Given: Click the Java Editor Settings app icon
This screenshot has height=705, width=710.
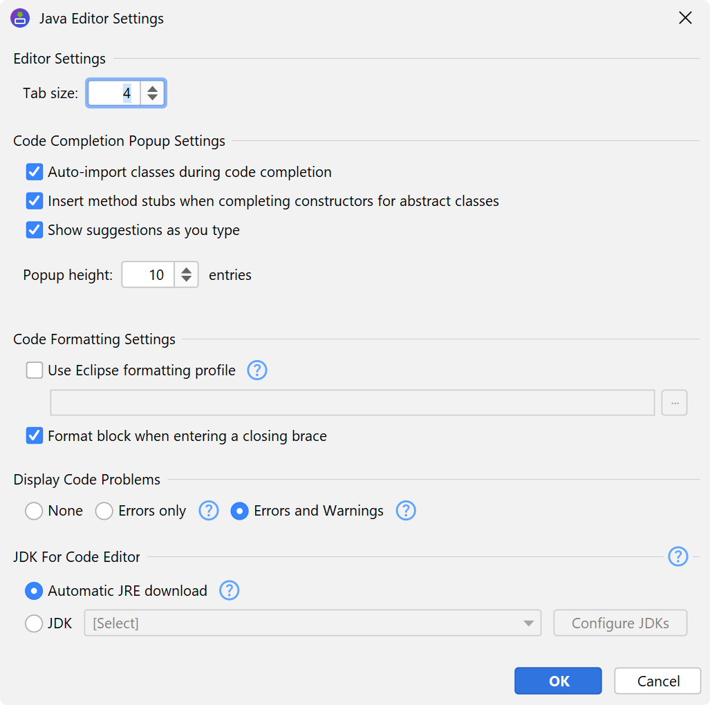Looking at the screenshot, I should click(20, 18).
